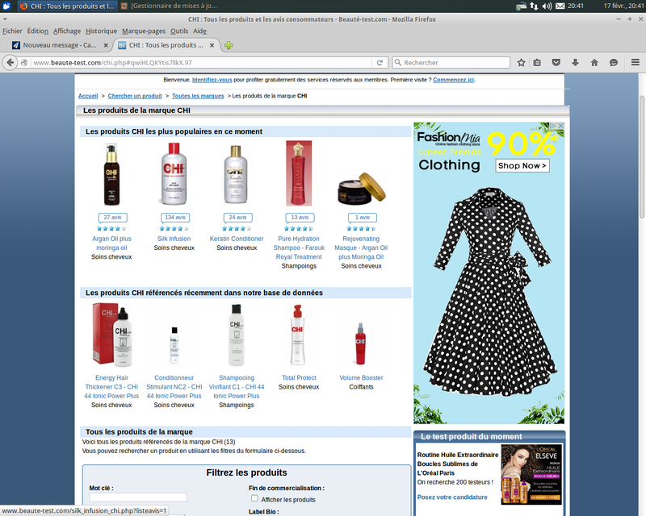Click the network connection tray icon

pyautogui.click(x=534, y=6)
